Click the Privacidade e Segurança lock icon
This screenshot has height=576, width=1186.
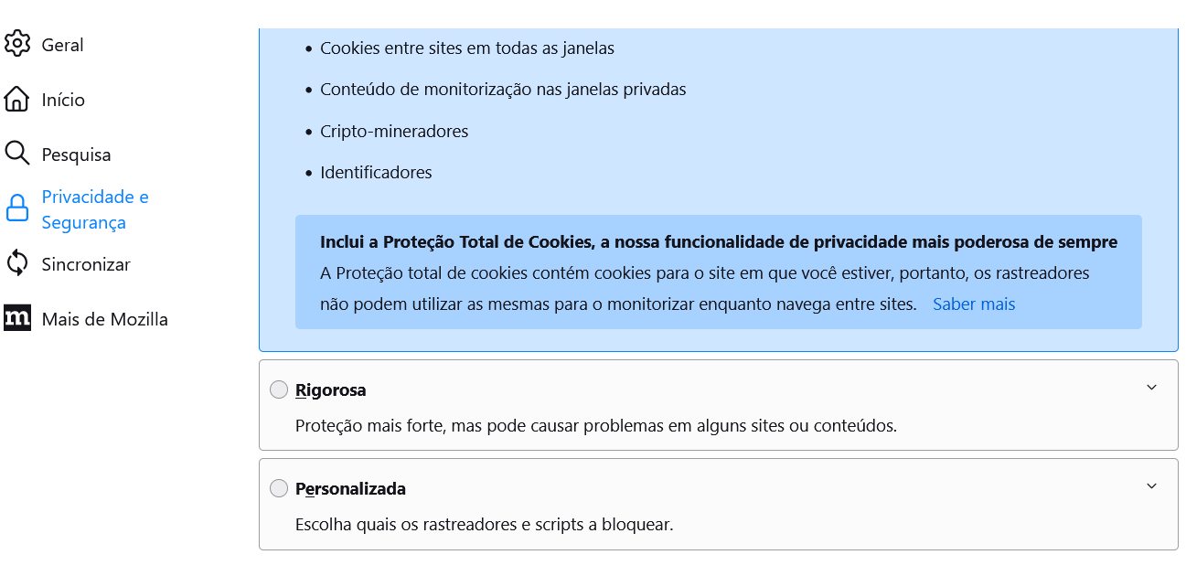click(17, 208)
